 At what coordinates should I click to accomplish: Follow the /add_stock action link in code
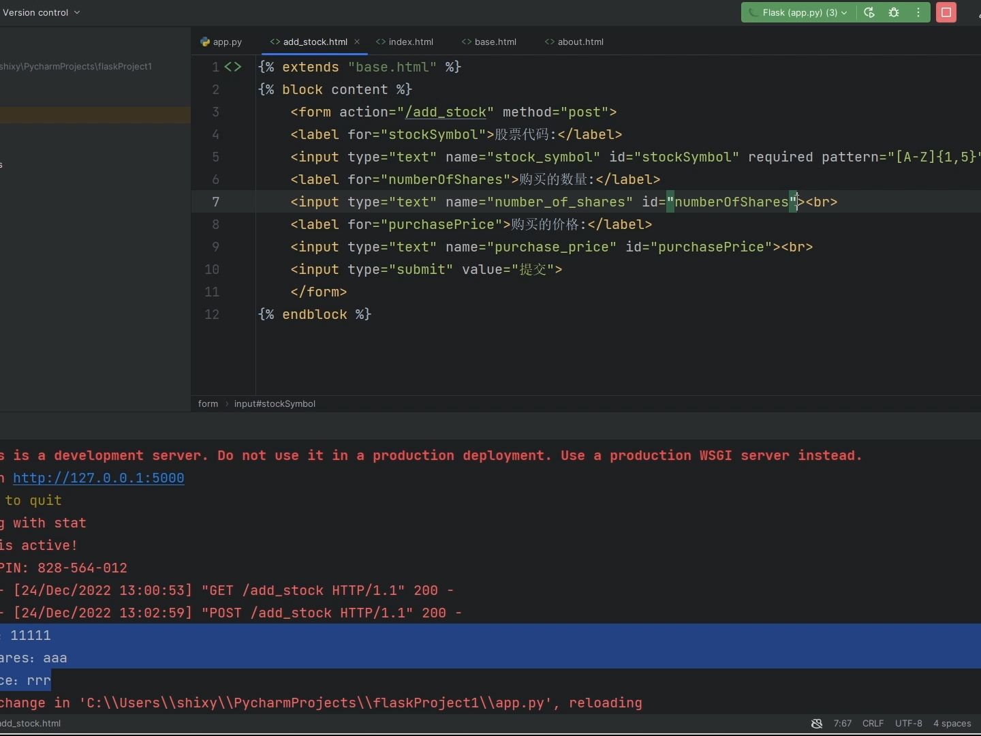tap(446, 112)
